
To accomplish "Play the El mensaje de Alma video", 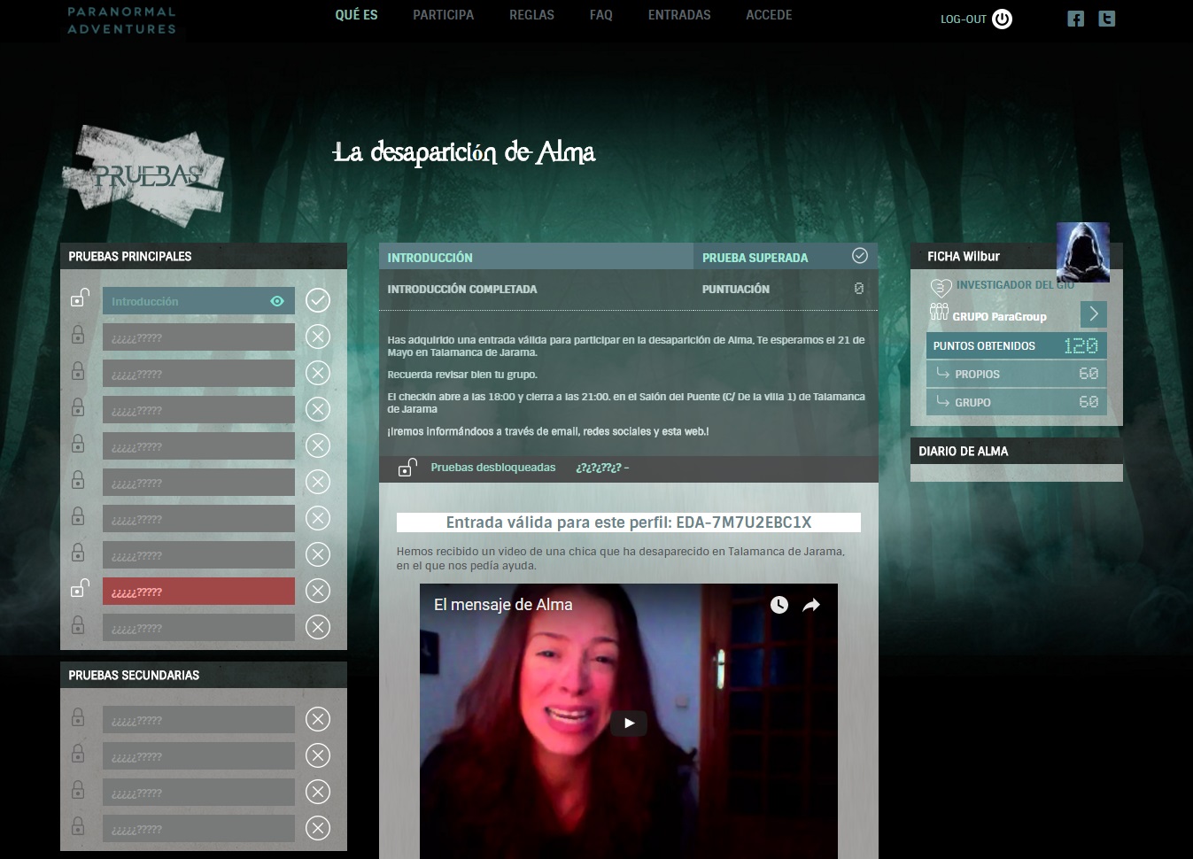I will (x=628, y=723).
